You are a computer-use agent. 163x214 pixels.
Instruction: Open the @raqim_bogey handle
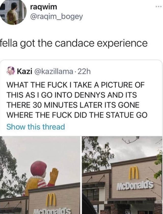click(x=57, y=17)
